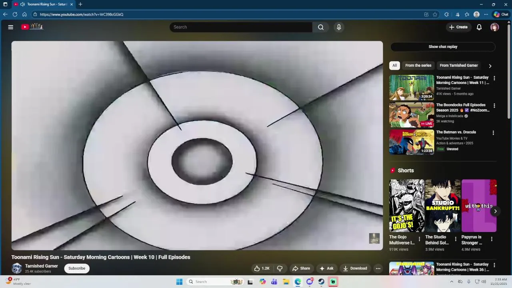Click the video player to toggle playback
Viewport: 512px width, 288px height.
click(197, 146)
